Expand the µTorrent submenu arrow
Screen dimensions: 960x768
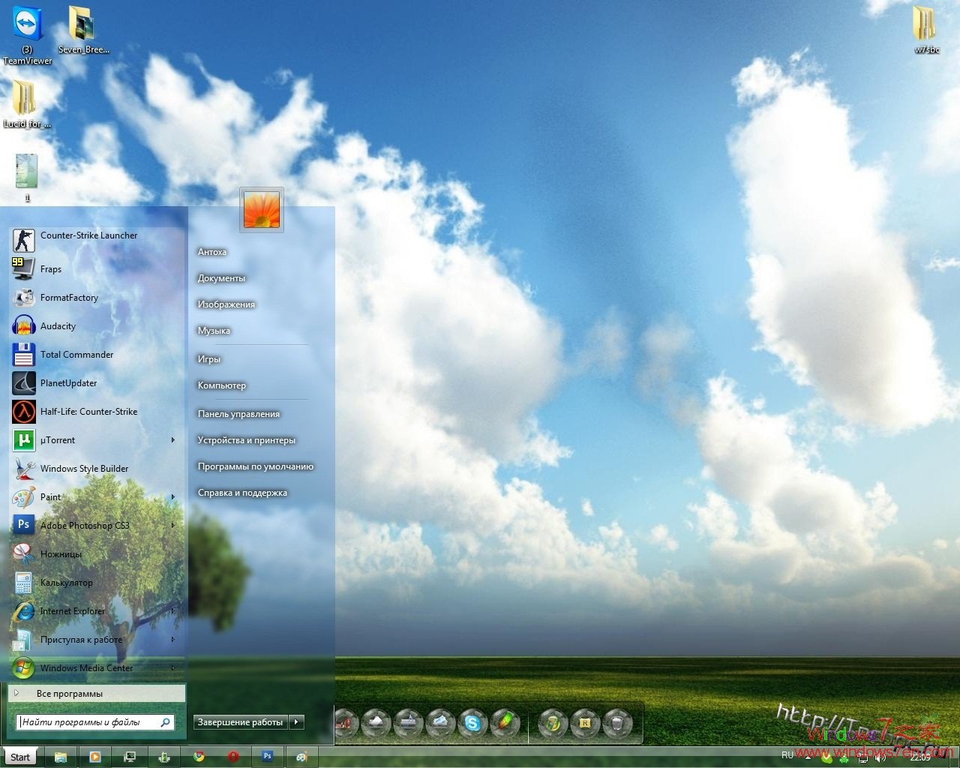click(172, 440)
